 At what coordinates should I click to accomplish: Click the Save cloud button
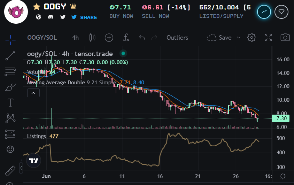[x=219, y=38]
